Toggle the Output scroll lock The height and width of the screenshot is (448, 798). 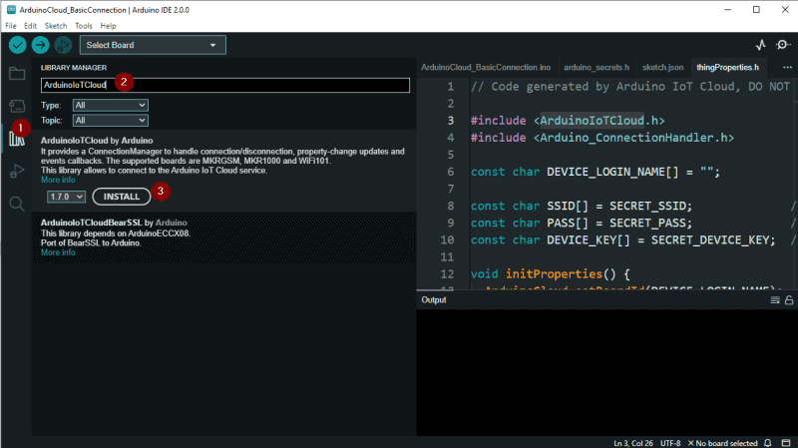pyautogui.click(x=789, y=300)
